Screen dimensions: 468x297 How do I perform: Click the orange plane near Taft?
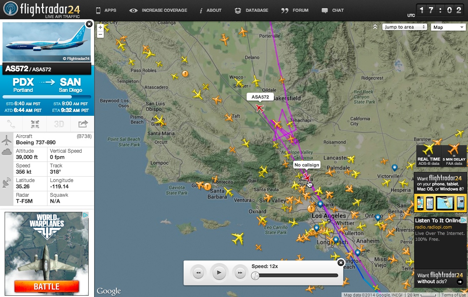pos(229,117)
